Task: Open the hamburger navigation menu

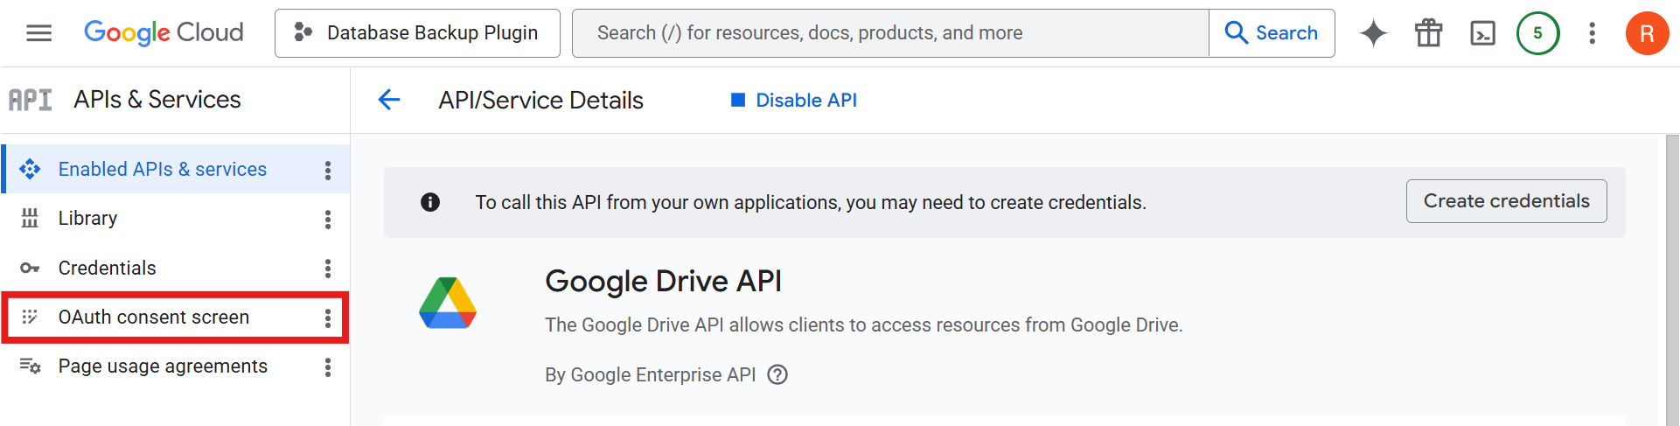Action: 38,33
